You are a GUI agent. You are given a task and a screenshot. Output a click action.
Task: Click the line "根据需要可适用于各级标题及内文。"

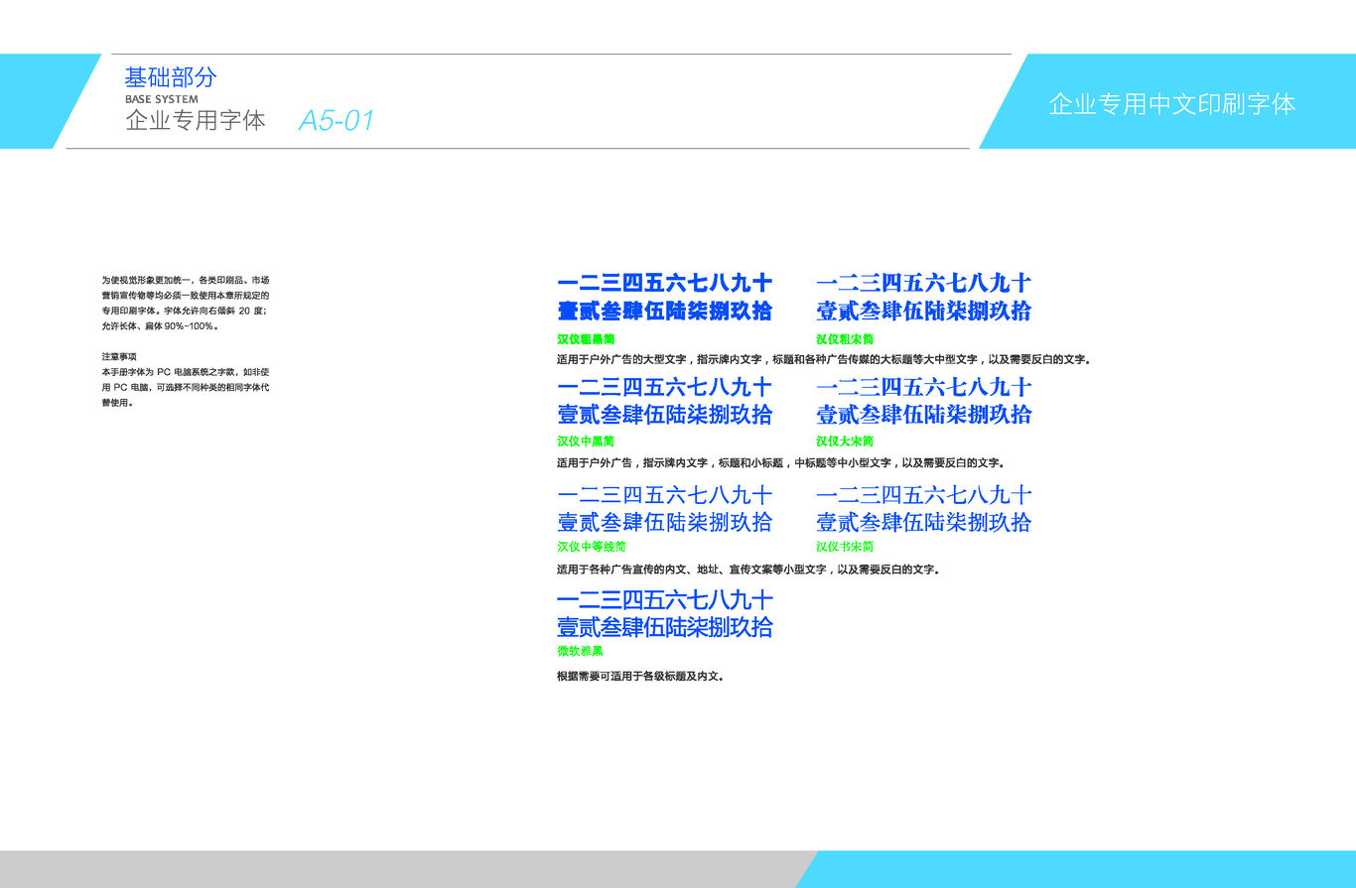[641, 677]
